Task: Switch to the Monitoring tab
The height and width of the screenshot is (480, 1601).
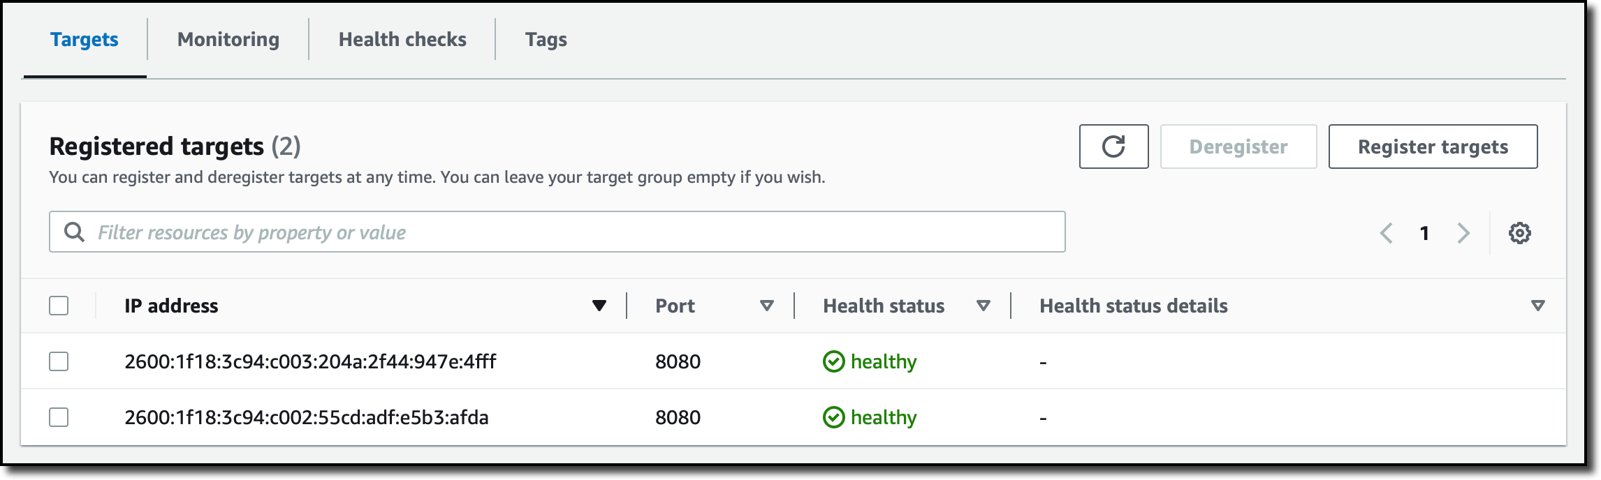Action: pos(228,40)
